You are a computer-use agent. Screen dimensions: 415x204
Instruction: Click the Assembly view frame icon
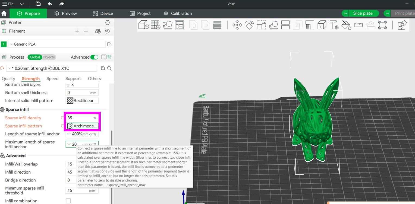coord(382,25)
